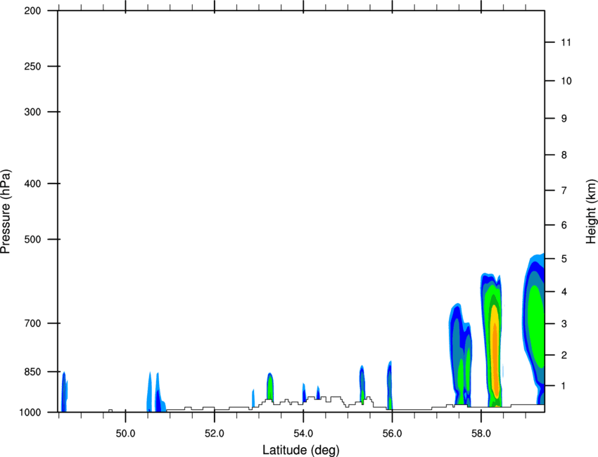This screenshot has height=457, width=598.
Task: Click the 56.0 latitude tick label
Action: coord(392,434)
